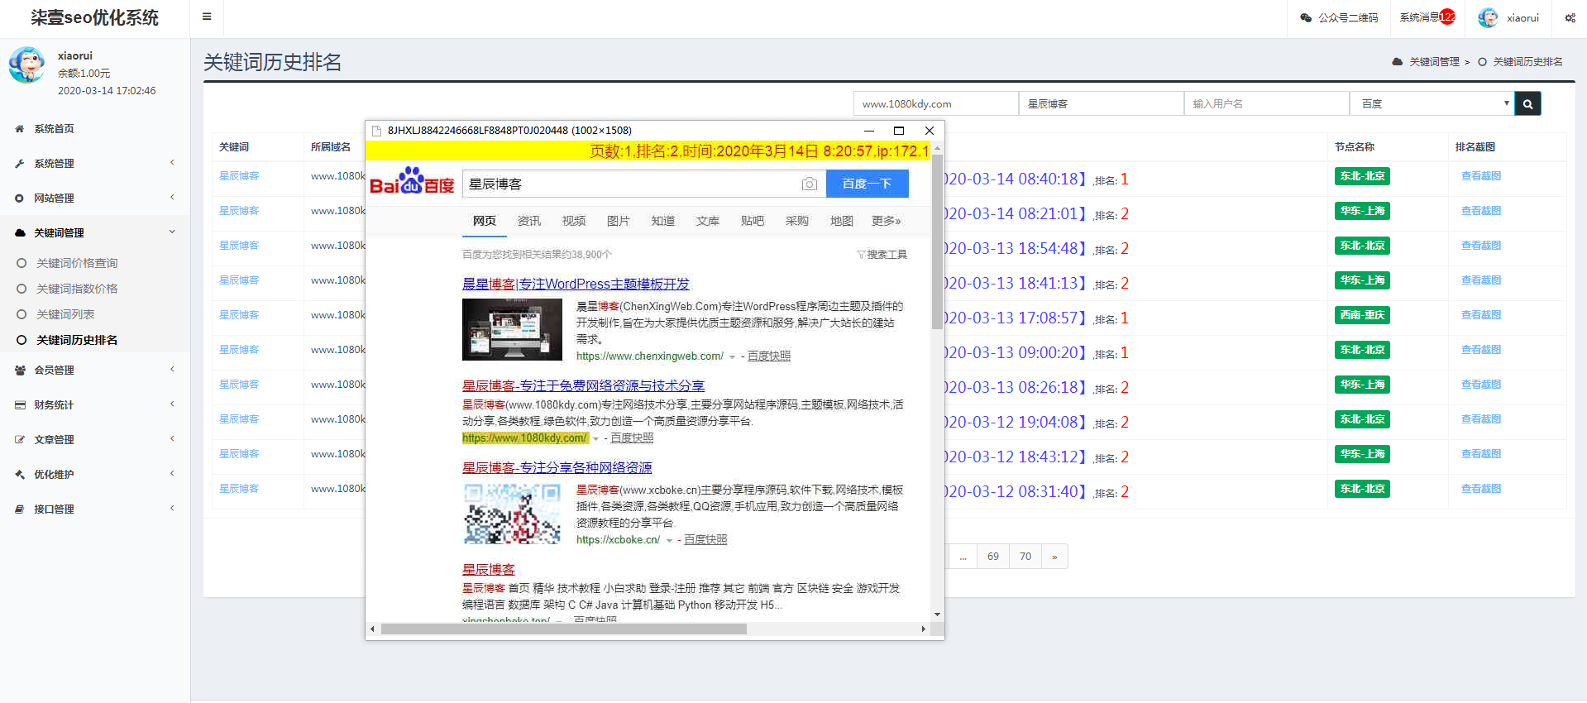Screen dimensions: 1587x703
Task: Switch to the 资讯 tab in Baidu
Action: pos(528,221)
